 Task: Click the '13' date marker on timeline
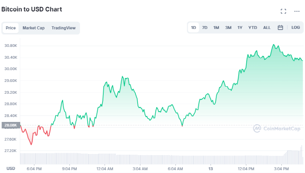tap(210, 168)
